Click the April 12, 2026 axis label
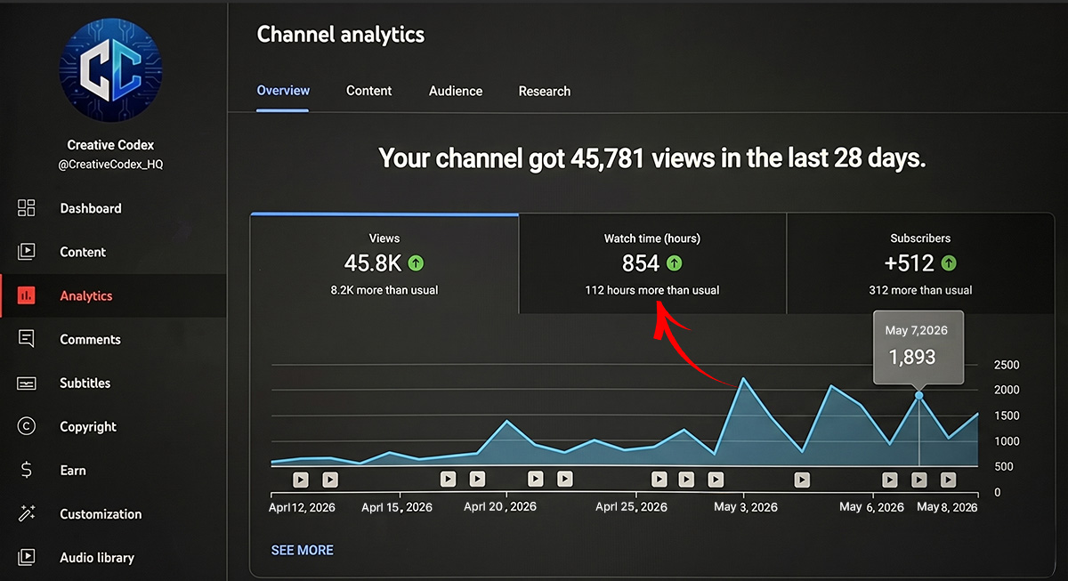The width and height of the screenshot is (1068, 581). tap(304, 507)
